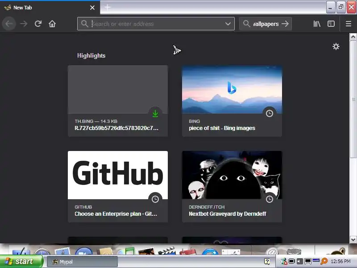Click the green download arrow badge

(155, 113)
